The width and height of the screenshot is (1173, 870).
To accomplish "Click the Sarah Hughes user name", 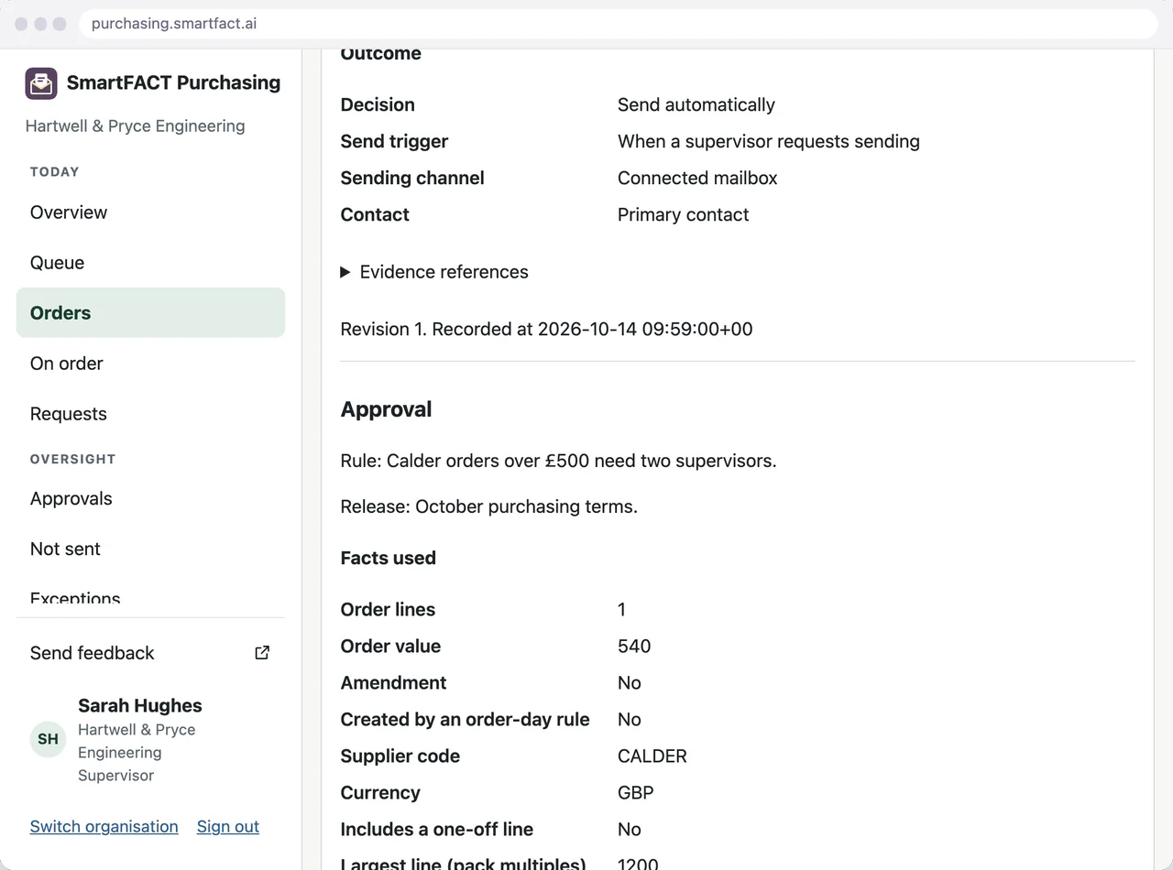I will point(140,705).
